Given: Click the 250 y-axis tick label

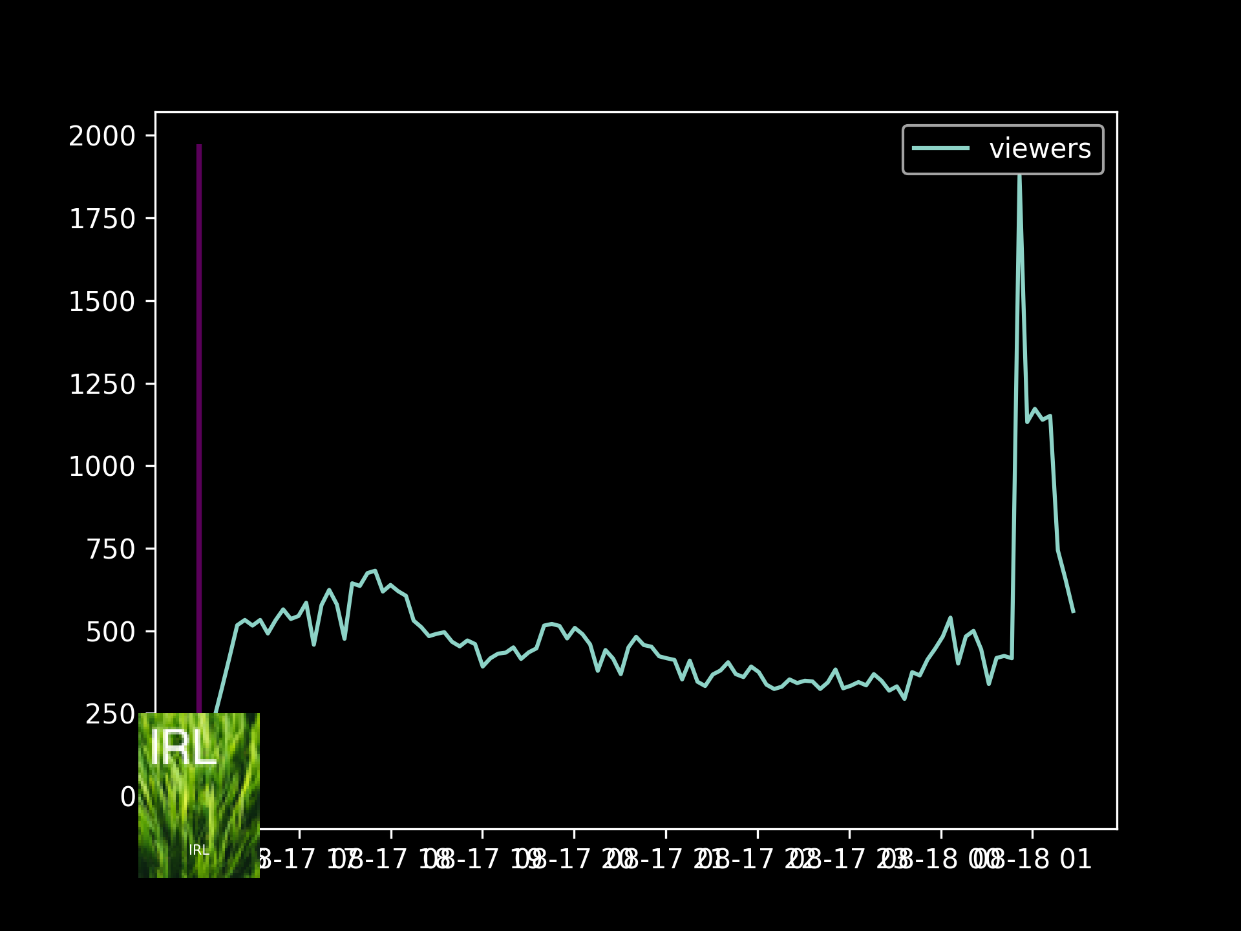Looking at the screenshot, I should 111,714.
